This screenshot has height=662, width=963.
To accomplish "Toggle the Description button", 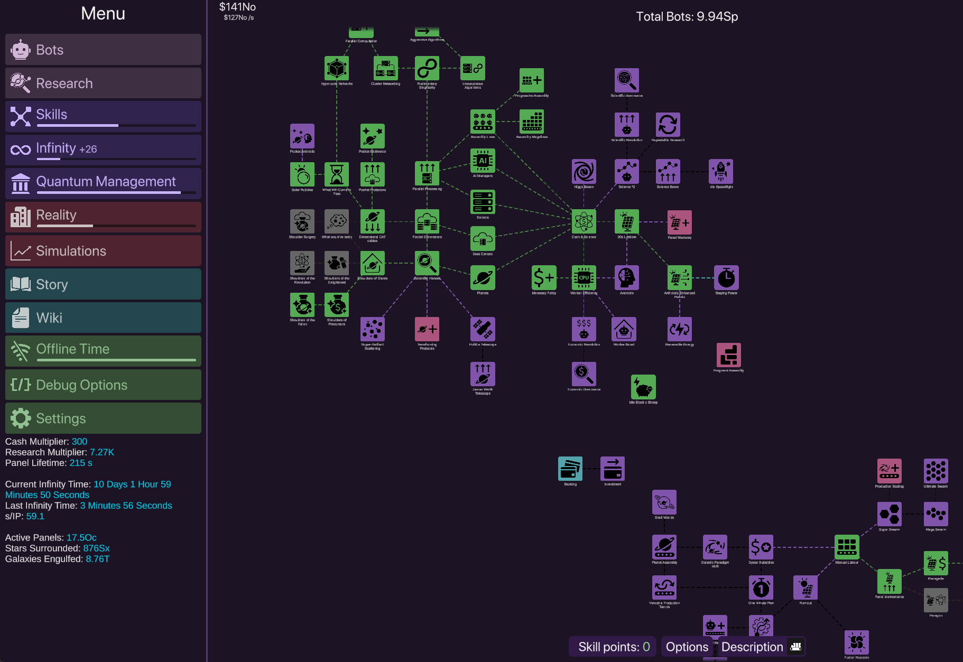I will click(x=761, y=647).
